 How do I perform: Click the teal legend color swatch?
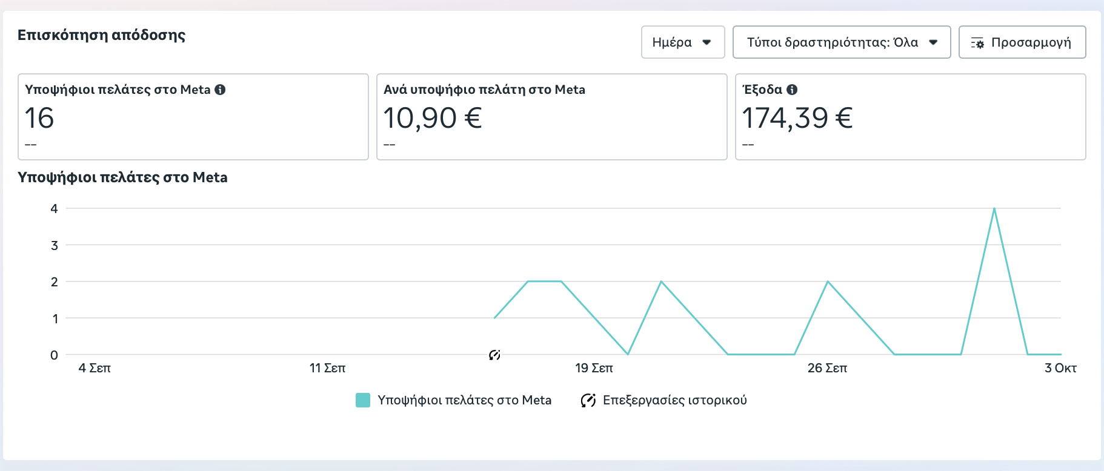click(x=363, y=400)
